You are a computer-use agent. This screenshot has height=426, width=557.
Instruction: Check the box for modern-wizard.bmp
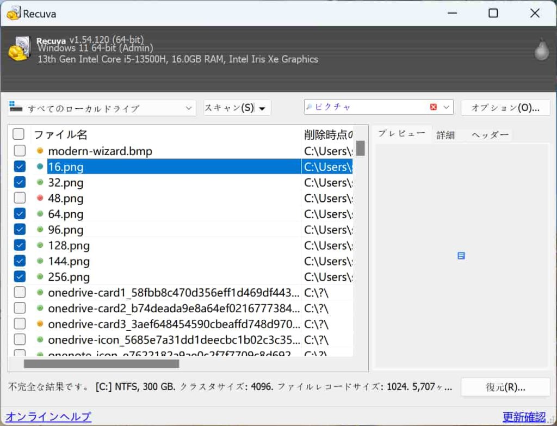20,151
